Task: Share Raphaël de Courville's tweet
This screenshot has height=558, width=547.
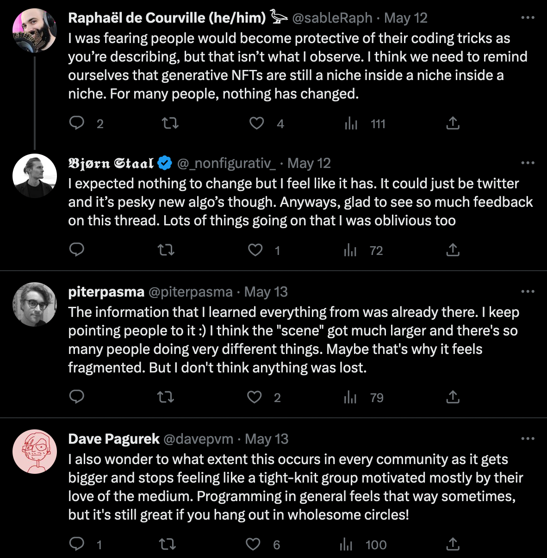Action: [x=453, y=123]
